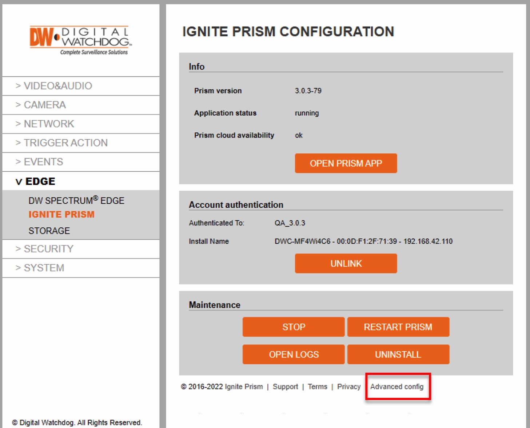The image size is (530, 428).
Task: Click the Account authentication section heading
Action: (236, 205)
